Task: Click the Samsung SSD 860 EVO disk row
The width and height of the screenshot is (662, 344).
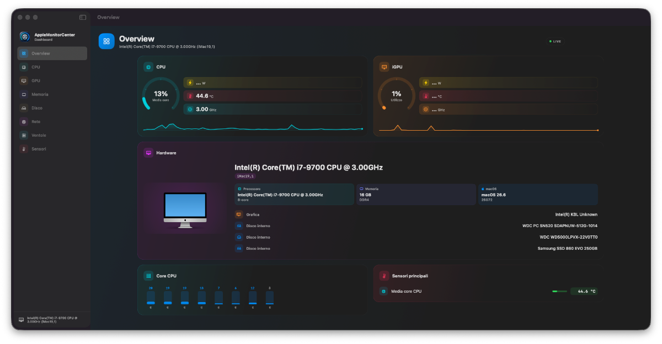Action: click(x=417, y=249)
